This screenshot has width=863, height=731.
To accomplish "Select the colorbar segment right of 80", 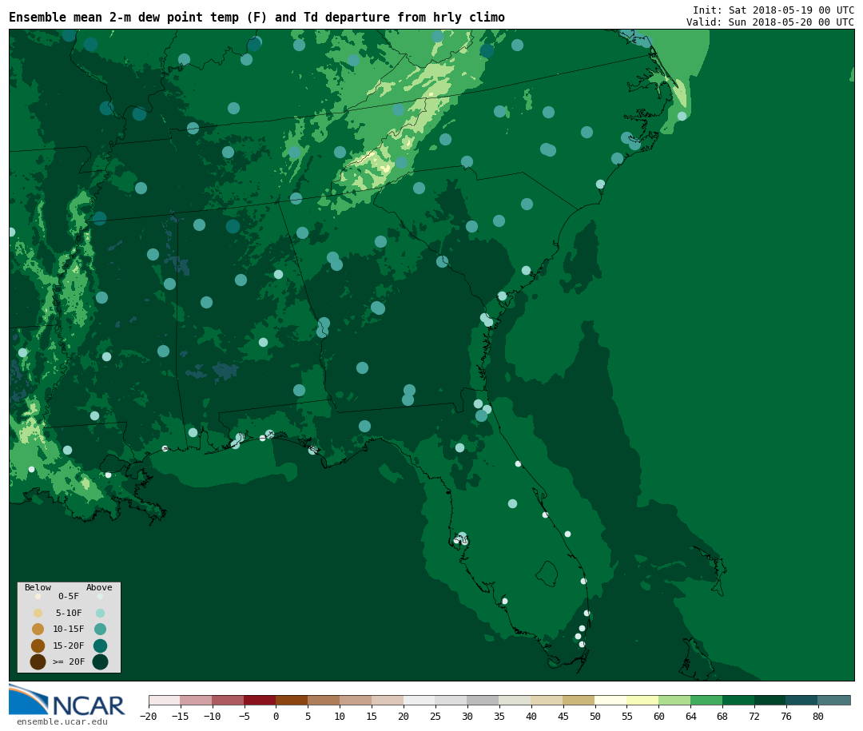I will 835,700.
